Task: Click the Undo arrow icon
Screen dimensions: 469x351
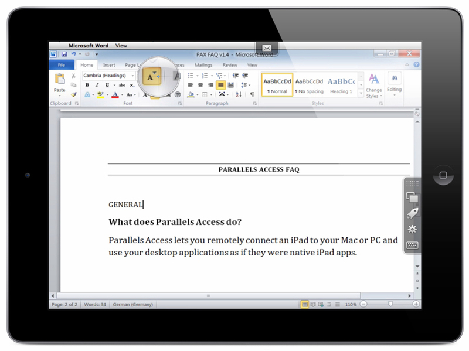Action: pos(73,54)
